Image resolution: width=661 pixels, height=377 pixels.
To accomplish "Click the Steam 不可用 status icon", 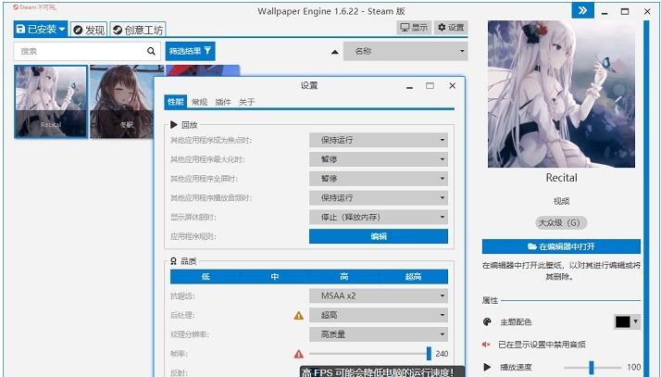I will (16, 7).
